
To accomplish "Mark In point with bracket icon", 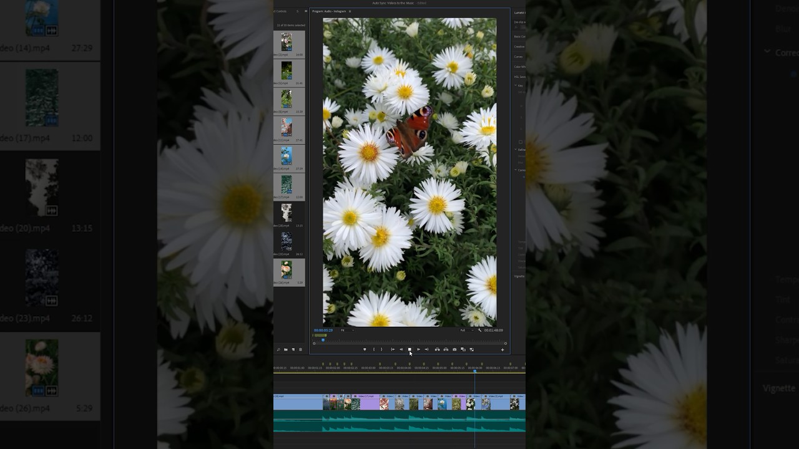I will click(x=374, y=349).
